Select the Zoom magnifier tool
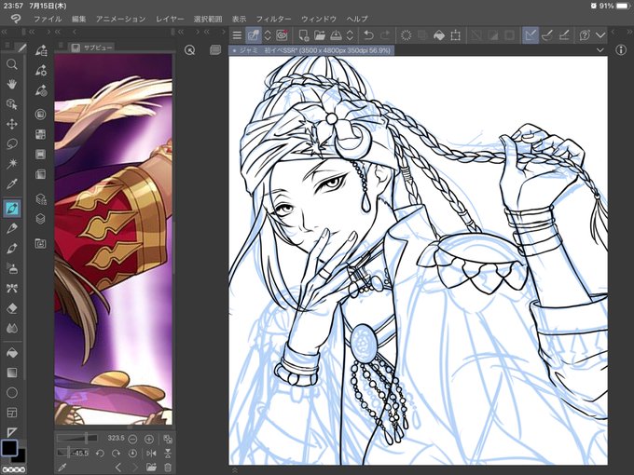634x475 pixels. pyautogui.click(x=12, y=64)
